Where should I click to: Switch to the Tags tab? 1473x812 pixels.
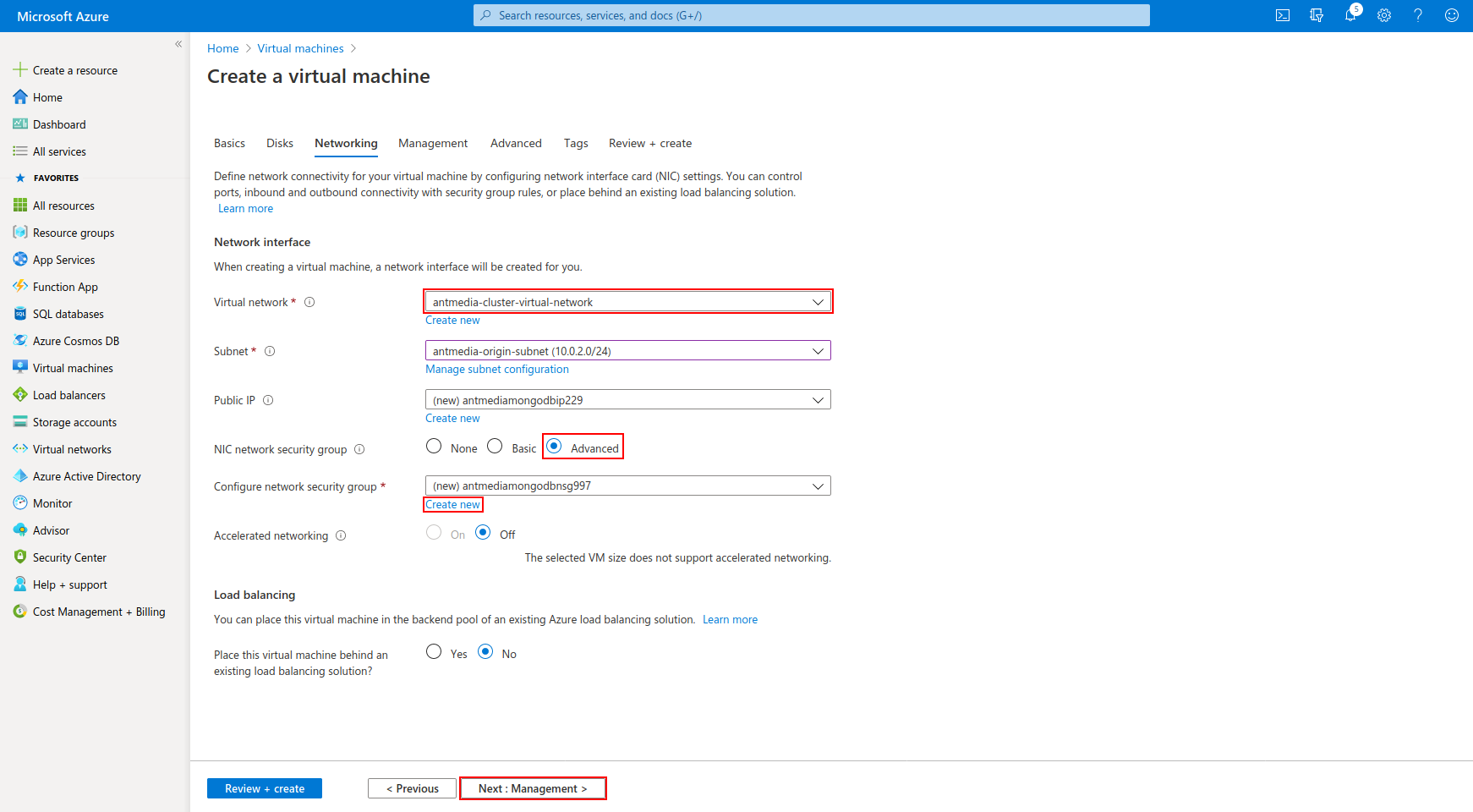[576, 143]
